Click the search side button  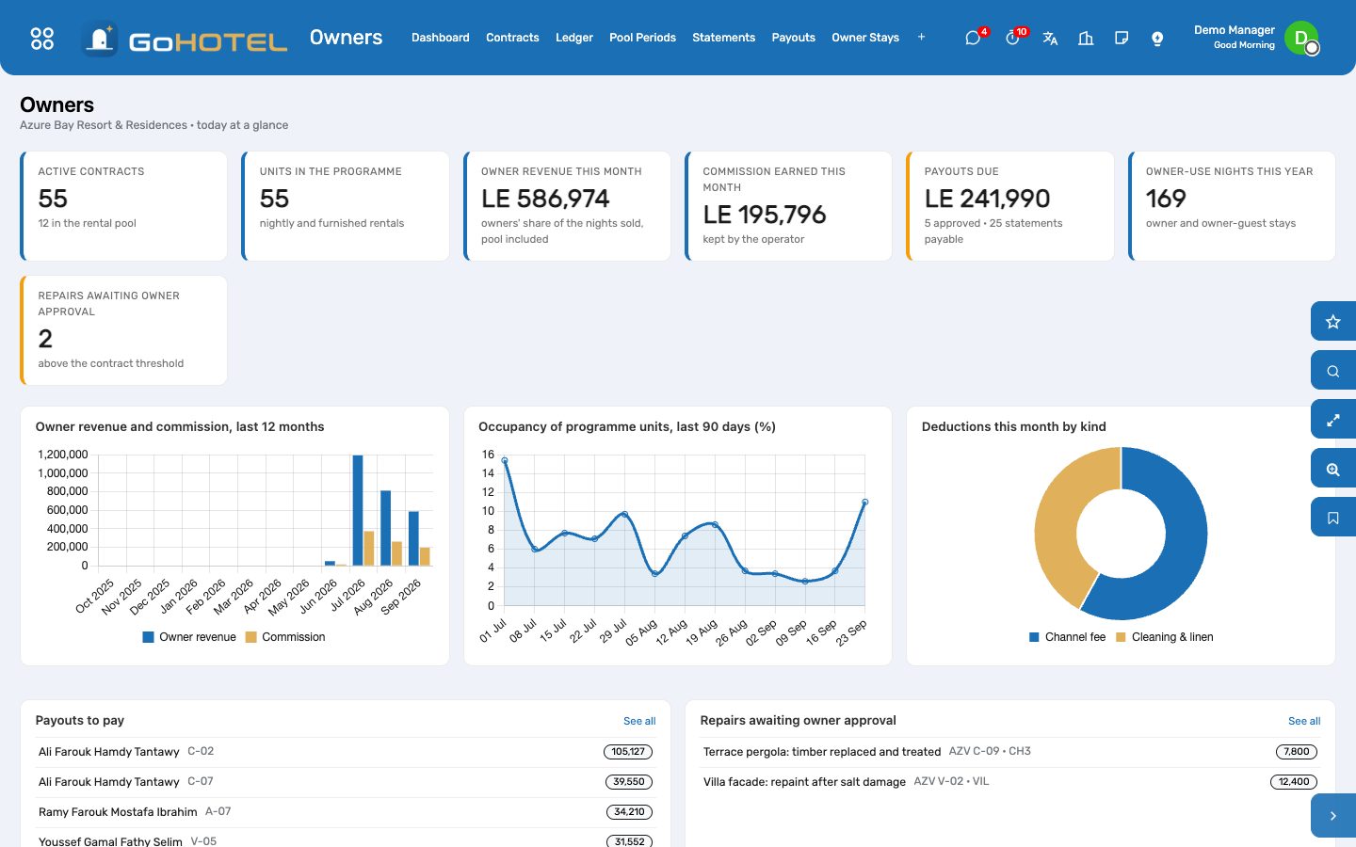point(1333,371)
